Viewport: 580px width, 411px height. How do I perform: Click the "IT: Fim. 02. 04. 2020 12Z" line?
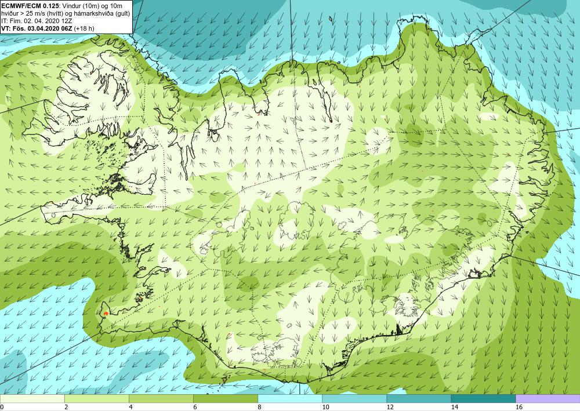[37, 21]
